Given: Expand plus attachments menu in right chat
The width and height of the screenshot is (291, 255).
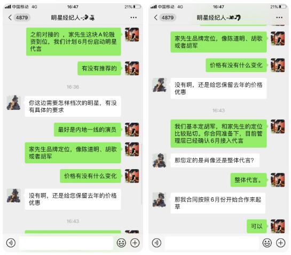Looking at the screenshot, I should [281, 243].
